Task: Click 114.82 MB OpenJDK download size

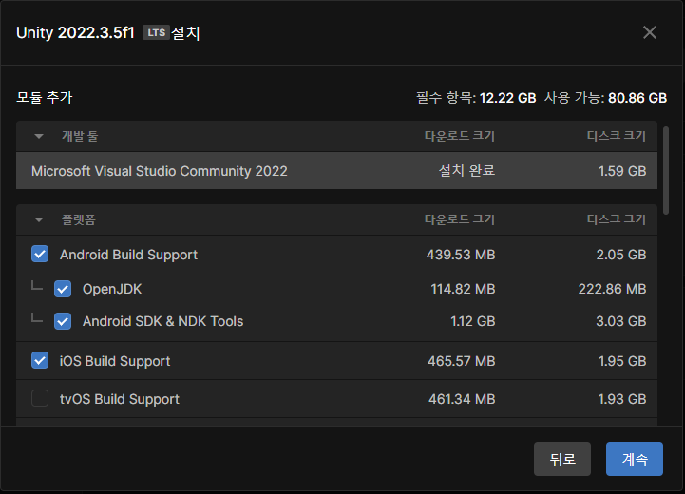Action: coord(463,289)
